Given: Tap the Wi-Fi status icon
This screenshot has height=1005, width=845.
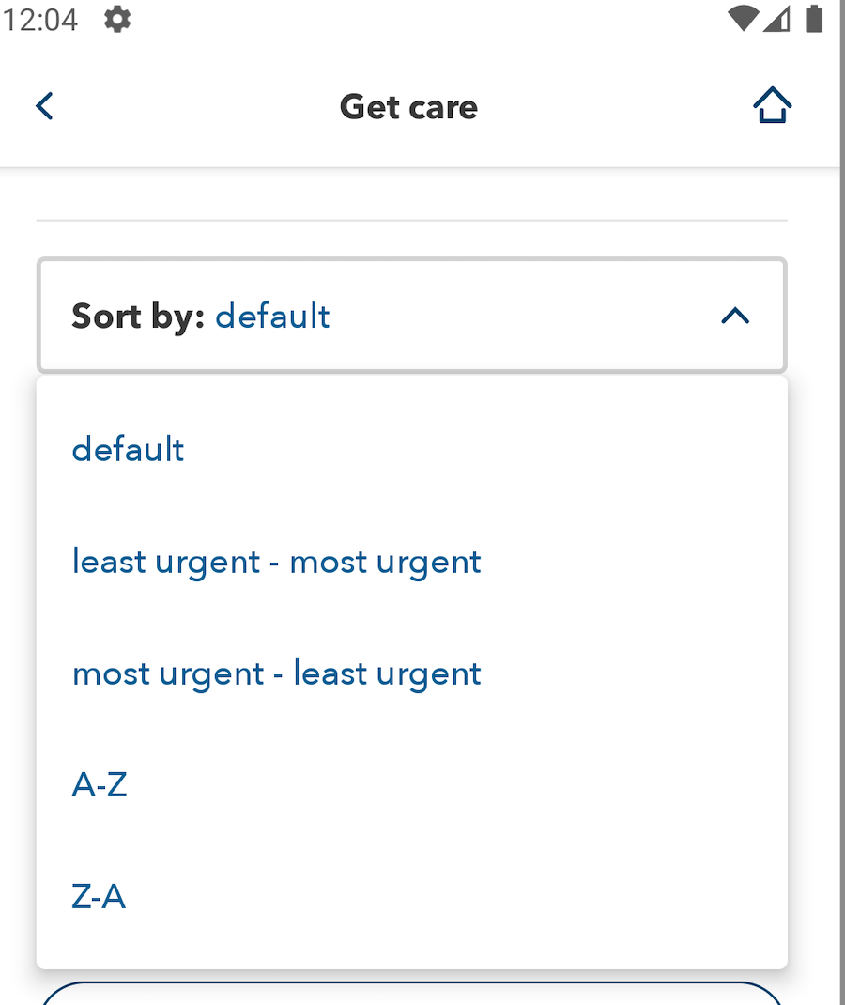Looking at the screenshot, I should point(743,19).
